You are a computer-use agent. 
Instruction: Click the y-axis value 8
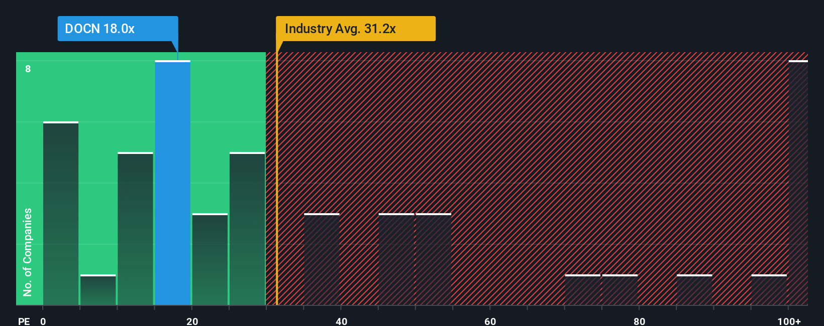point(28,69)
